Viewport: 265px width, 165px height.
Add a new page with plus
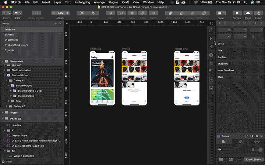[56, 24]
